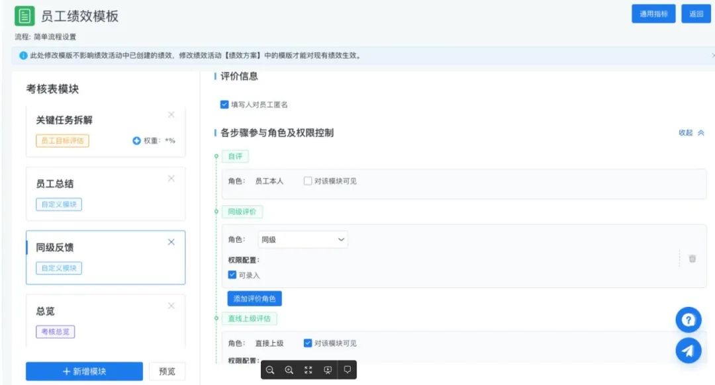The height and width of the screenshot is (385, 715).
Task: Zoom in using the magnifier plus icon
Action: coord(289,370)
